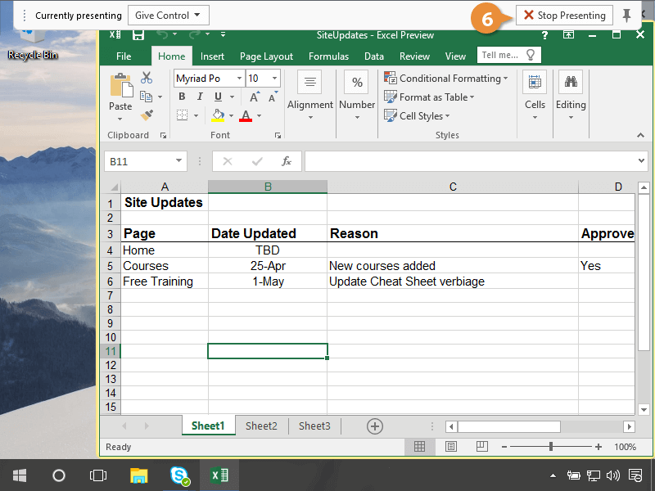Viewport: 655px width, 491px height.
Task: Switch to the Sheet2 tab
Action: (x=261, y=426)
